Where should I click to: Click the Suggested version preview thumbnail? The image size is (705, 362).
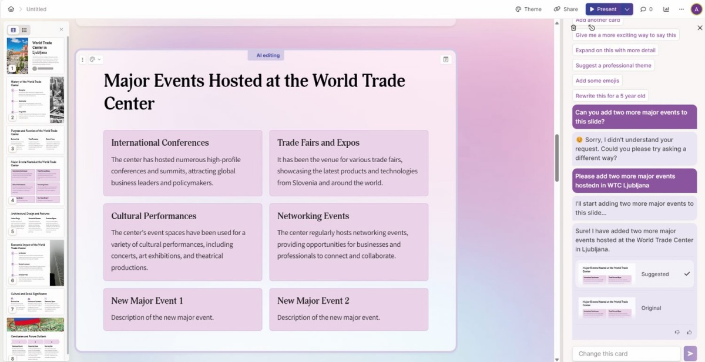[607, 274]
